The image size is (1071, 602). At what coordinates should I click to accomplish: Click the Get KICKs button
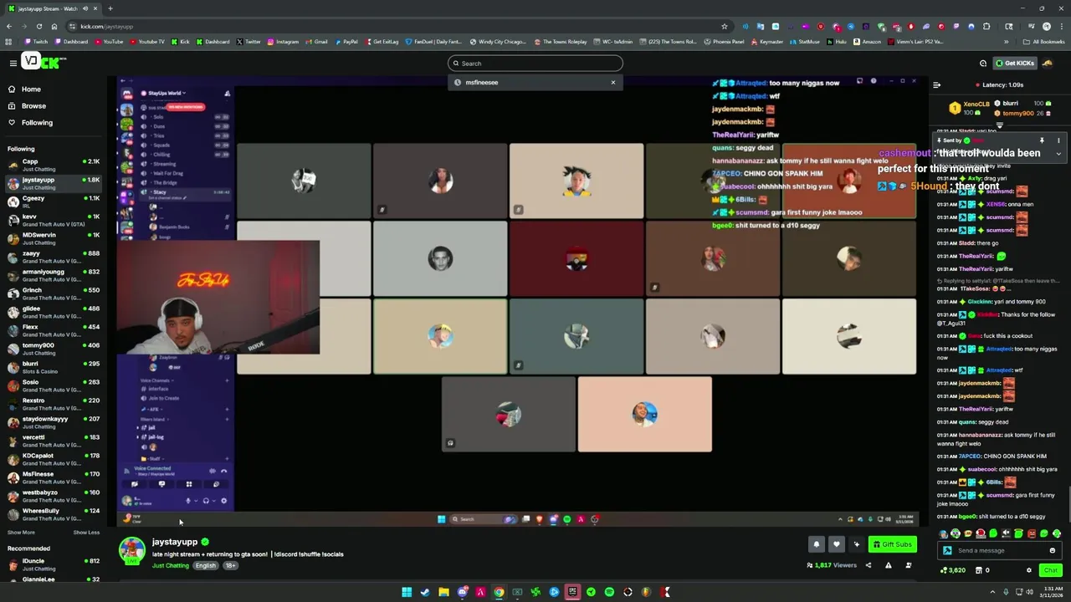(1014, 63)
